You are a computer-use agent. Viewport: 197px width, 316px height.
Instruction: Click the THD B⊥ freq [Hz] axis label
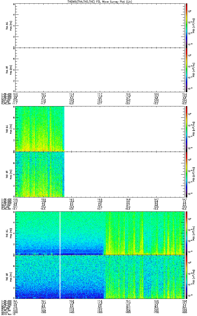11,129
